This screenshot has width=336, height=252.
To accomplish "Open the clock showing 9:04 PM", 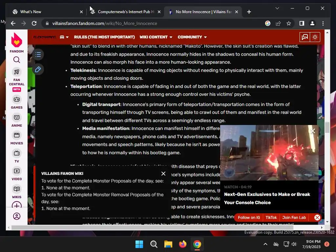I will 311,244.
